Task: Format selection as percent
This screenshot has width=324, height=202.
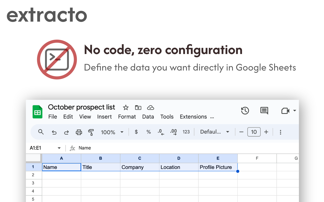Action: click(148, 132)
